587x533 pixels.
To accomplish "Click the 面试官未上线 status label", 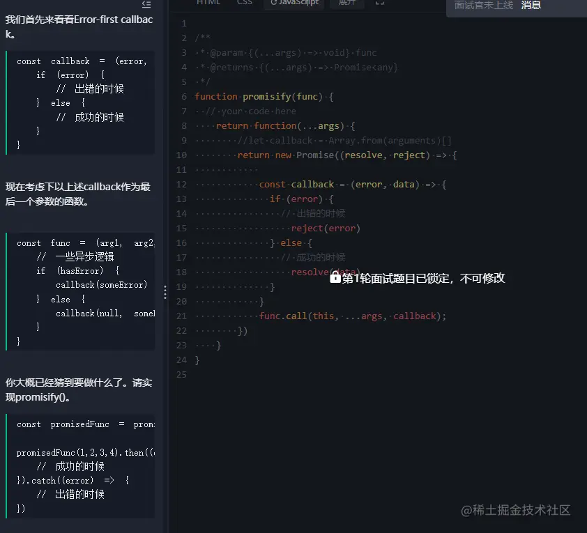I will (483, 6).
